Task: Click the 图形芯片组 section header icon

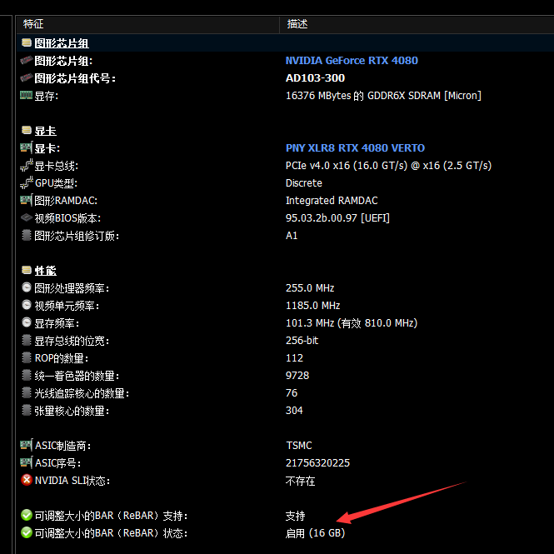Action: pyautogui.click(x=27, y=42)
